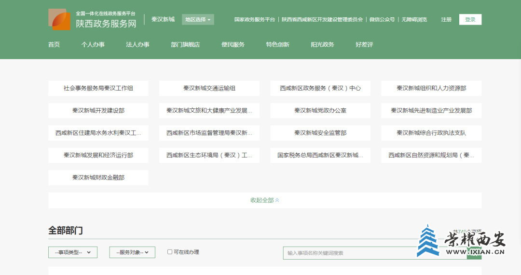
Task: Select 秦汉新城安全监管部 department
Action: (x=320, y=133)
